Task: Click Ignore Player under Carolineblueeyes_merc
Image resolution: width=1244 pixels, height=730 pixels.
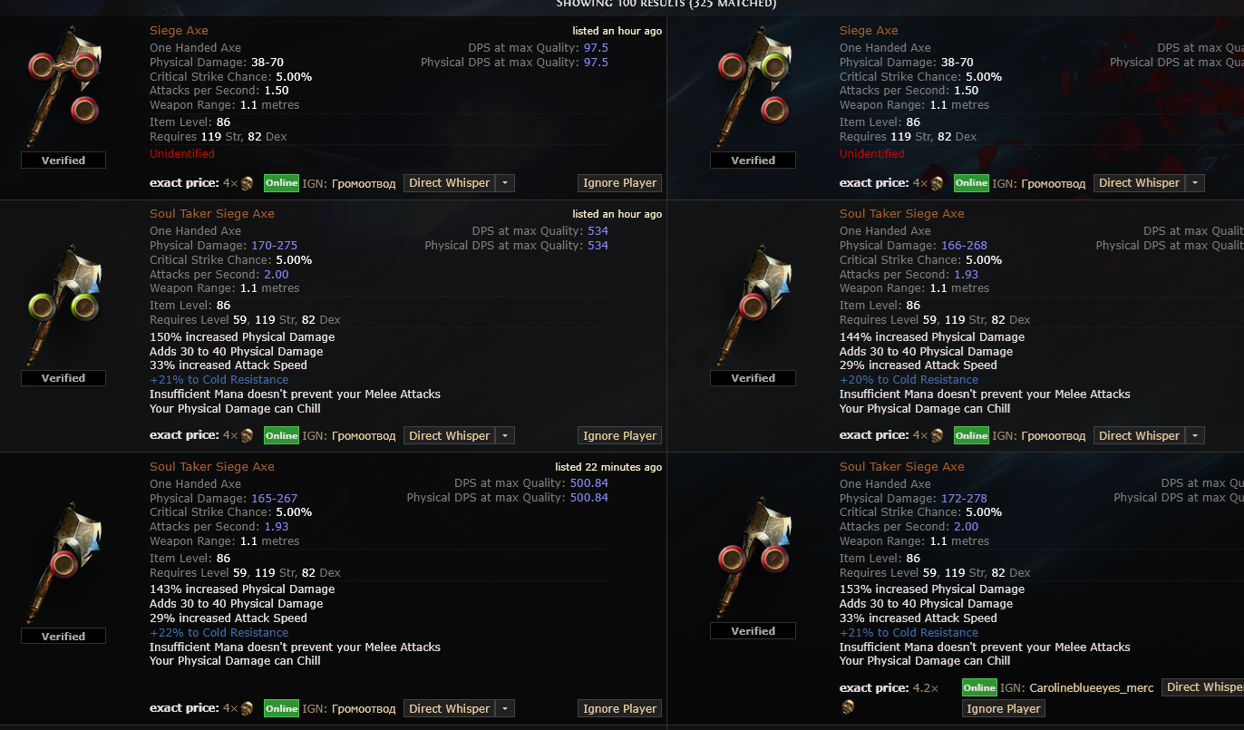Action: [1004, 709]
